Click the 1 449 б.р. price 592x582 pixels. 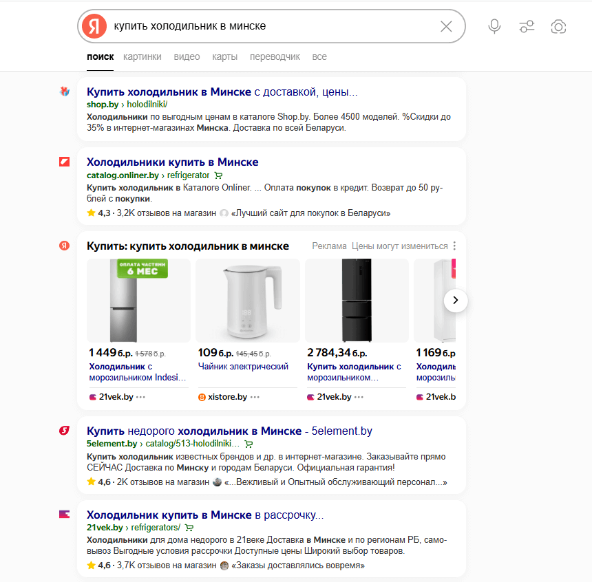110,352
